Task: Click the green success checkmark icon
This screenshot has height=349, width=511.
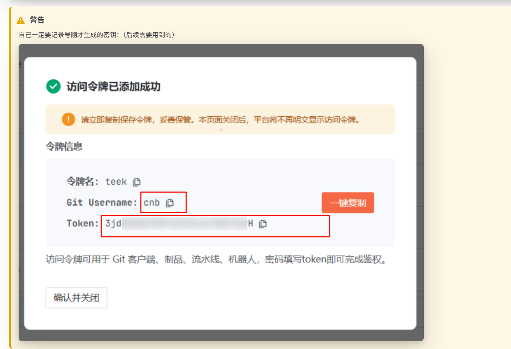Action: coord(53,86)
